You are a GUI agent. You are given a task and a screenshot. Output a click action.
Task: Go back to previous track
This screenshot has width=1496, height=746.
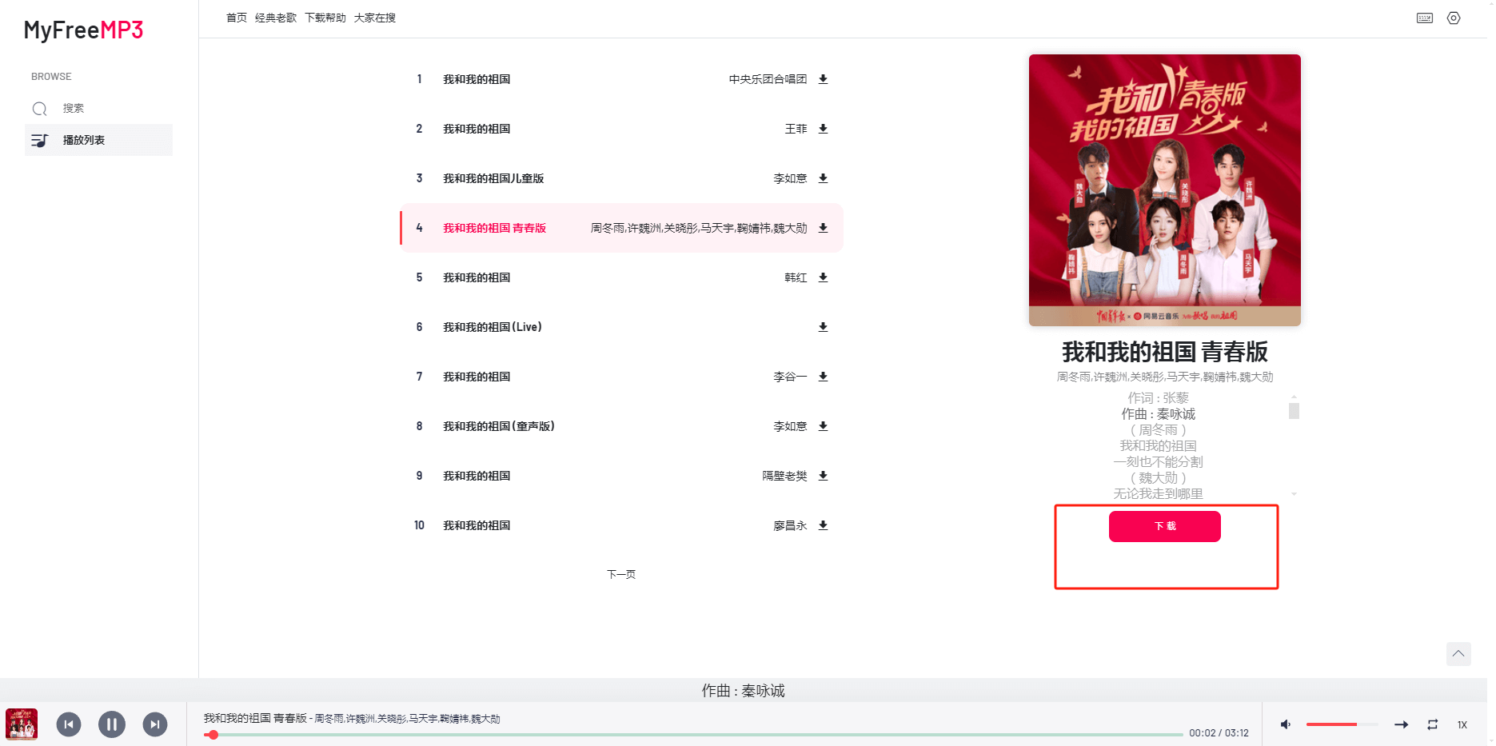(x=69, y=724)
